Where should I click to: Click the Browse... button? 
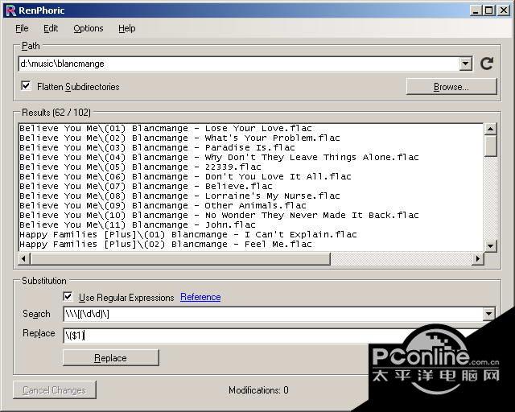[x=451, y=86]
